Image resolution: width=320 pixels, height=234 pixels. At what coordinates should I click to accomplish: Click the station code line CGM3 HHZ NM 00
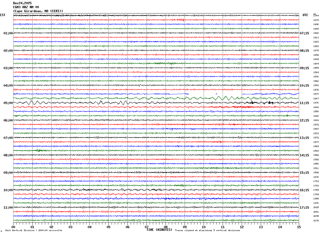(26, 7)
